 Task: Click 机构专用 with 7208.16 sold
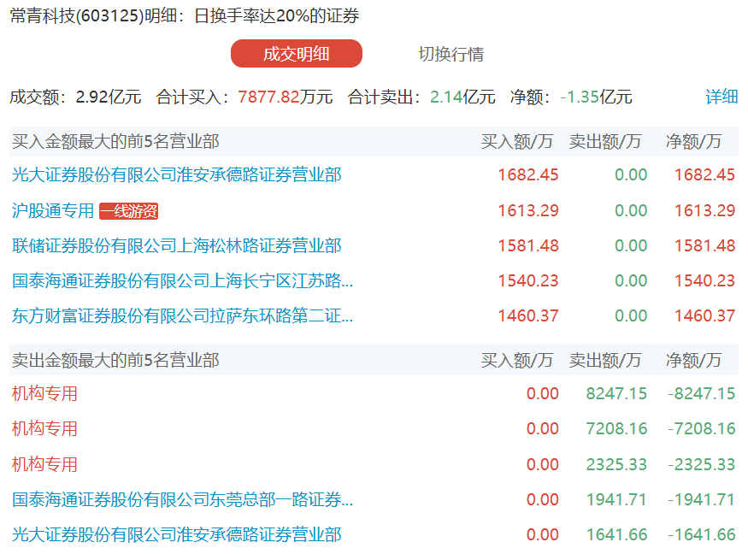click(x=44, y=428)
